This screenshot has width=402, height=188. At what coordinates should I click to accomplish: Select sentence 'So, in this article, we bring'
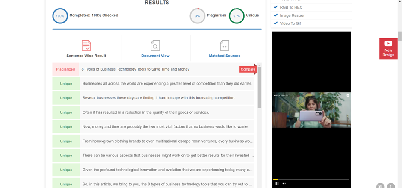click(x=168, y=184)
